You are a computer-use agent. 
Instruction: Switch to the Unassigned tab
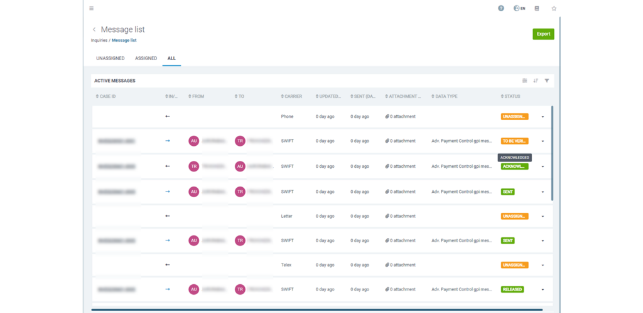[109, 58]
